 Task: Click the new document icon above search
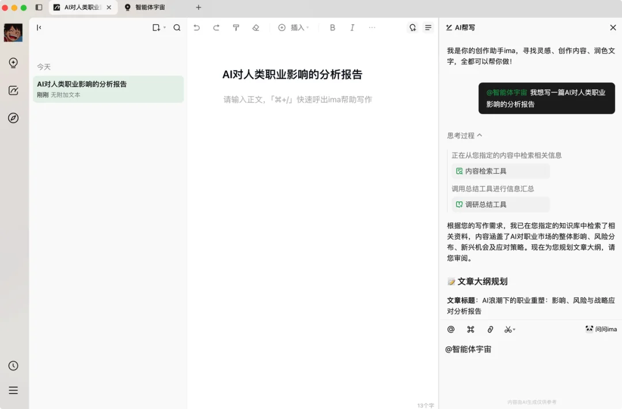coord(156,27)
